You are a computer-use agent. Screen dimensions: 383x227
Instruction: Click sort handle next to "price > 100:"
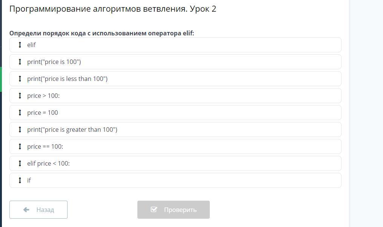pos(20,96)
